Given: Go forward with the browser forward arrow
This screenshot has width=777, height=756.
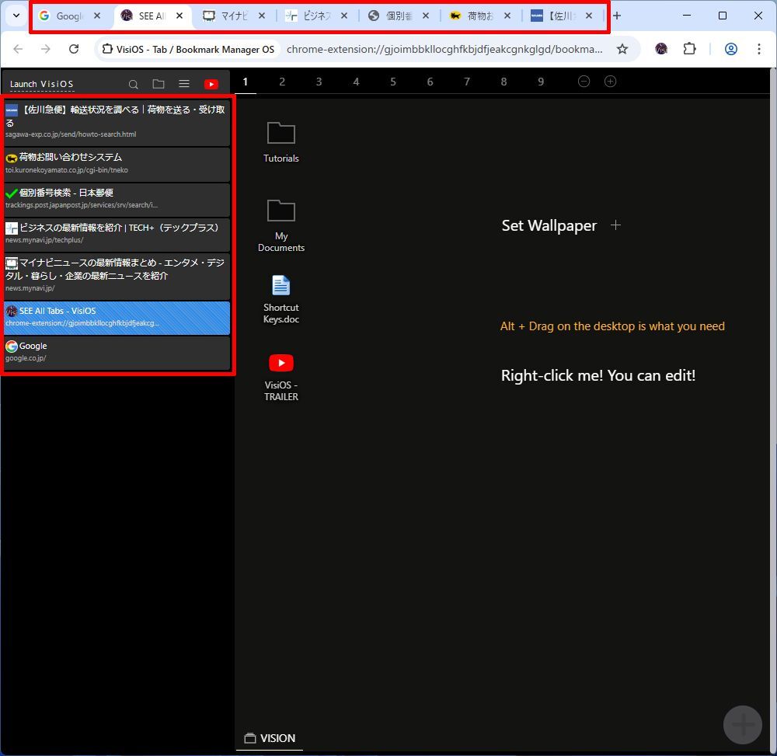Looking at the screenshot, I should pos(46,49).
